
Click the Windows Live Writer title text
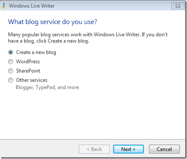(x=32, y=6)
